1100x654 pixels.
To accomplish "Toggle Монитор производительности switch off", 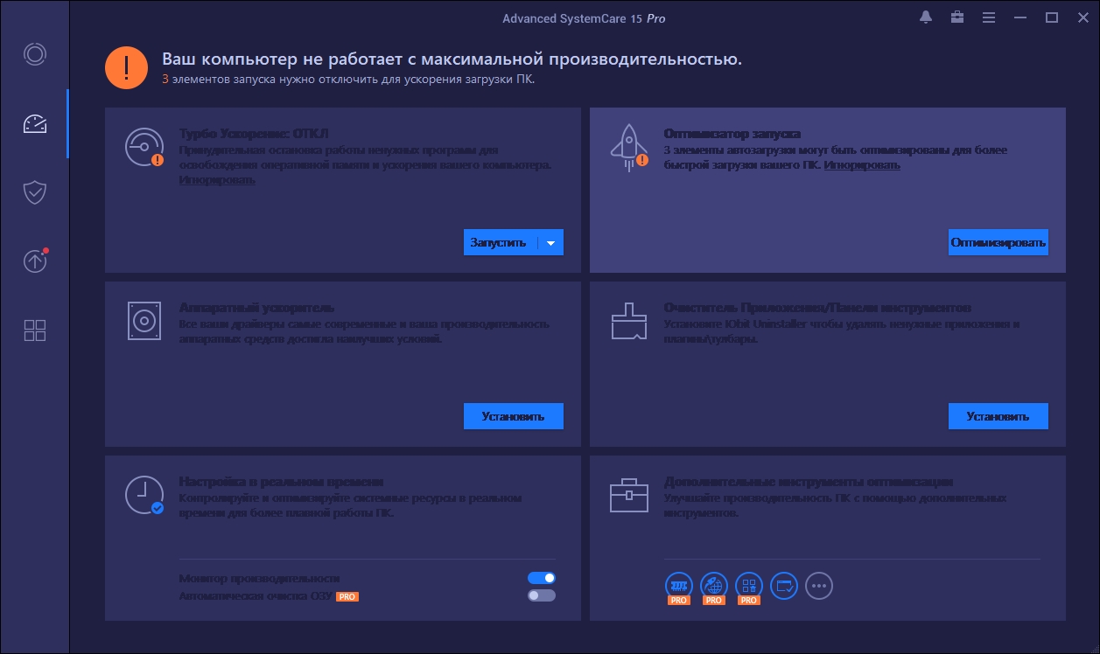I will point(541,578).
